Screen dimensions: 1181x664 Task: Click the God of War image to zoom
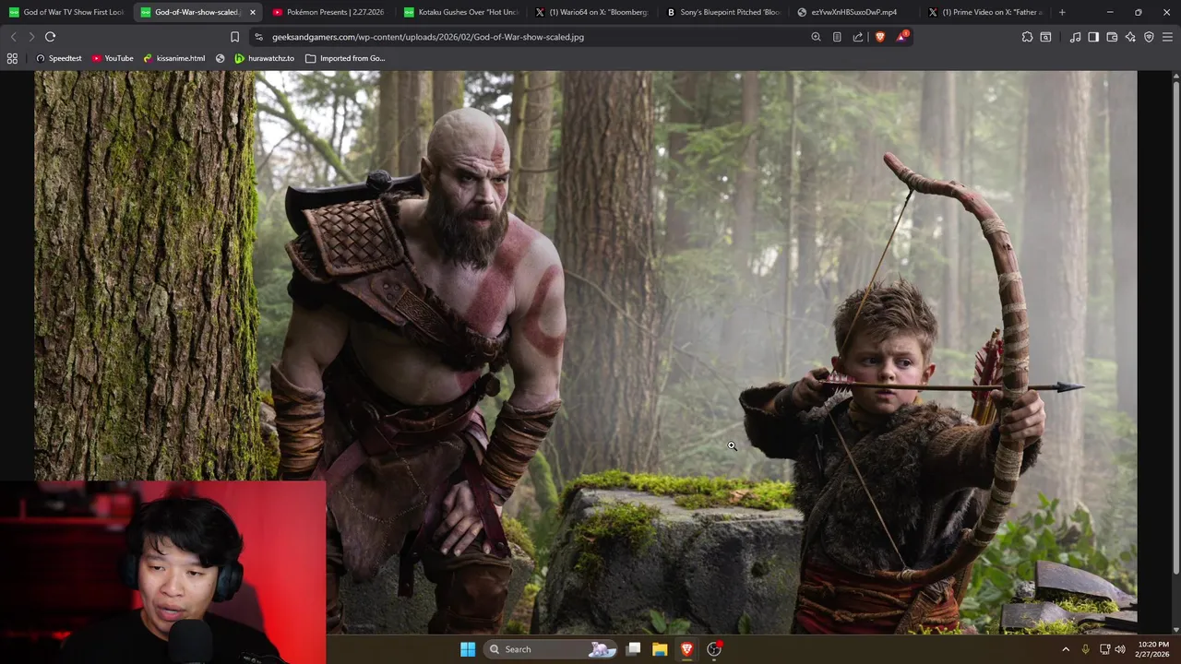click(586, 352)
